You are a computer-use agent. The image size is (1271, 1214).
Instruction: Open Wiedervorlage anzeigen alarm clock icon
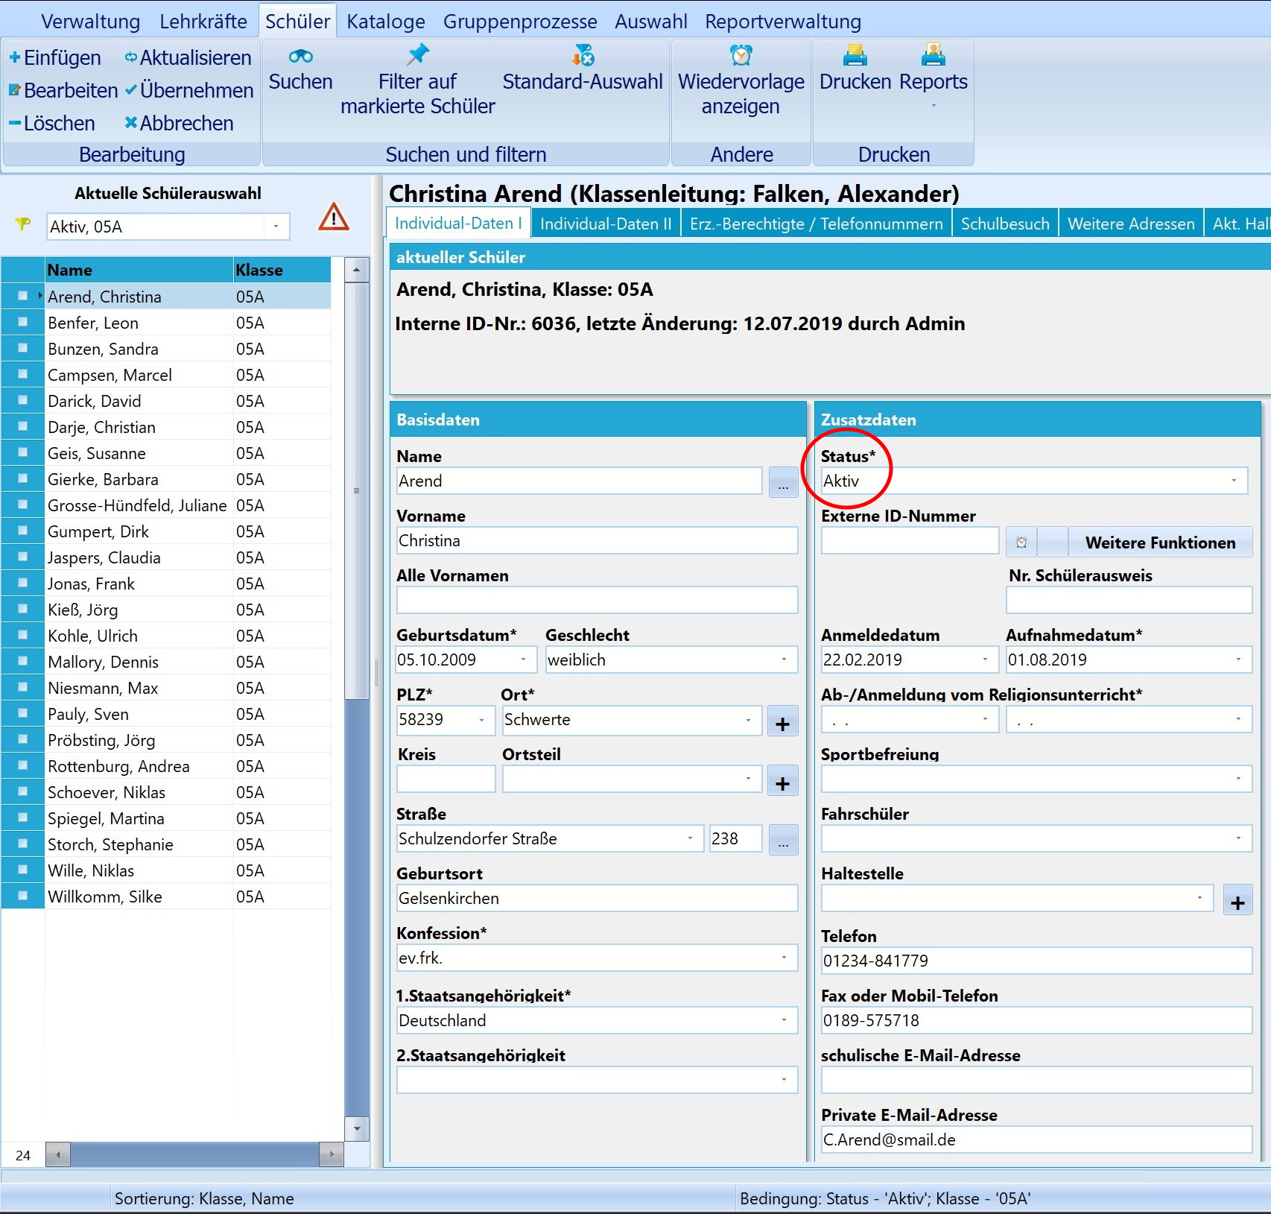click(x=741, y=55)
